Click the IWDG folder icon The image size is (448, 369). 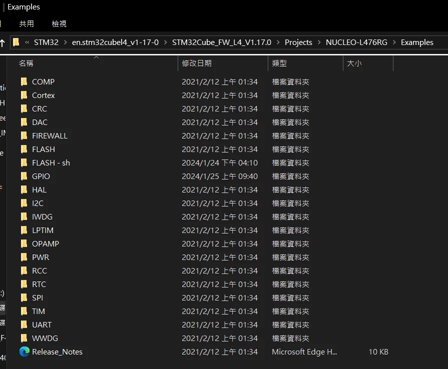point(24,217)
